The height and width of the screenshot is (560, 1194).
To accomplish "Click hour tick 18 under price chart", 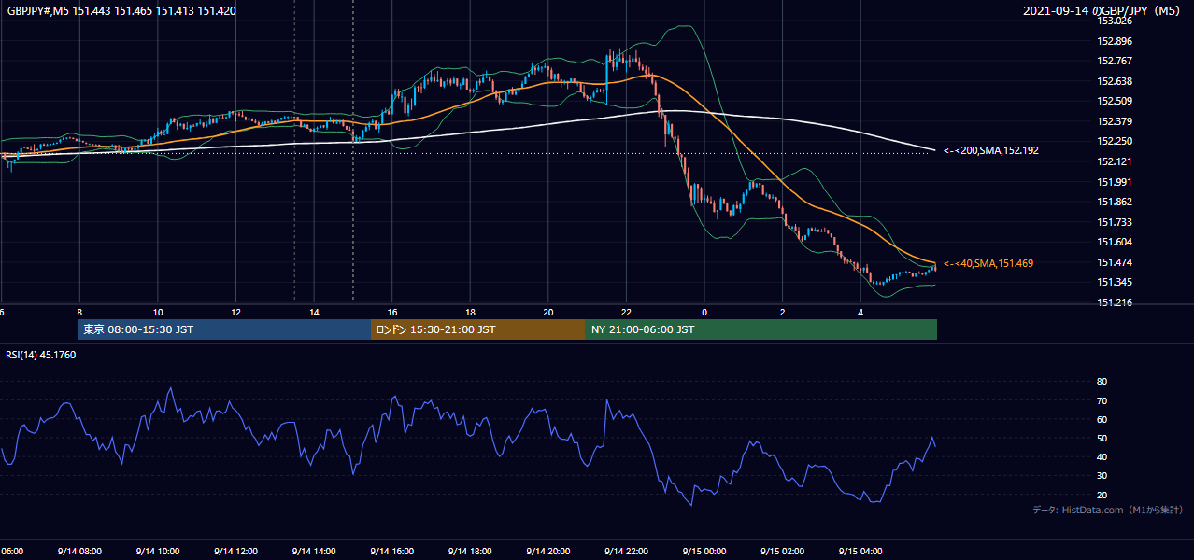I will click(470, 313).
